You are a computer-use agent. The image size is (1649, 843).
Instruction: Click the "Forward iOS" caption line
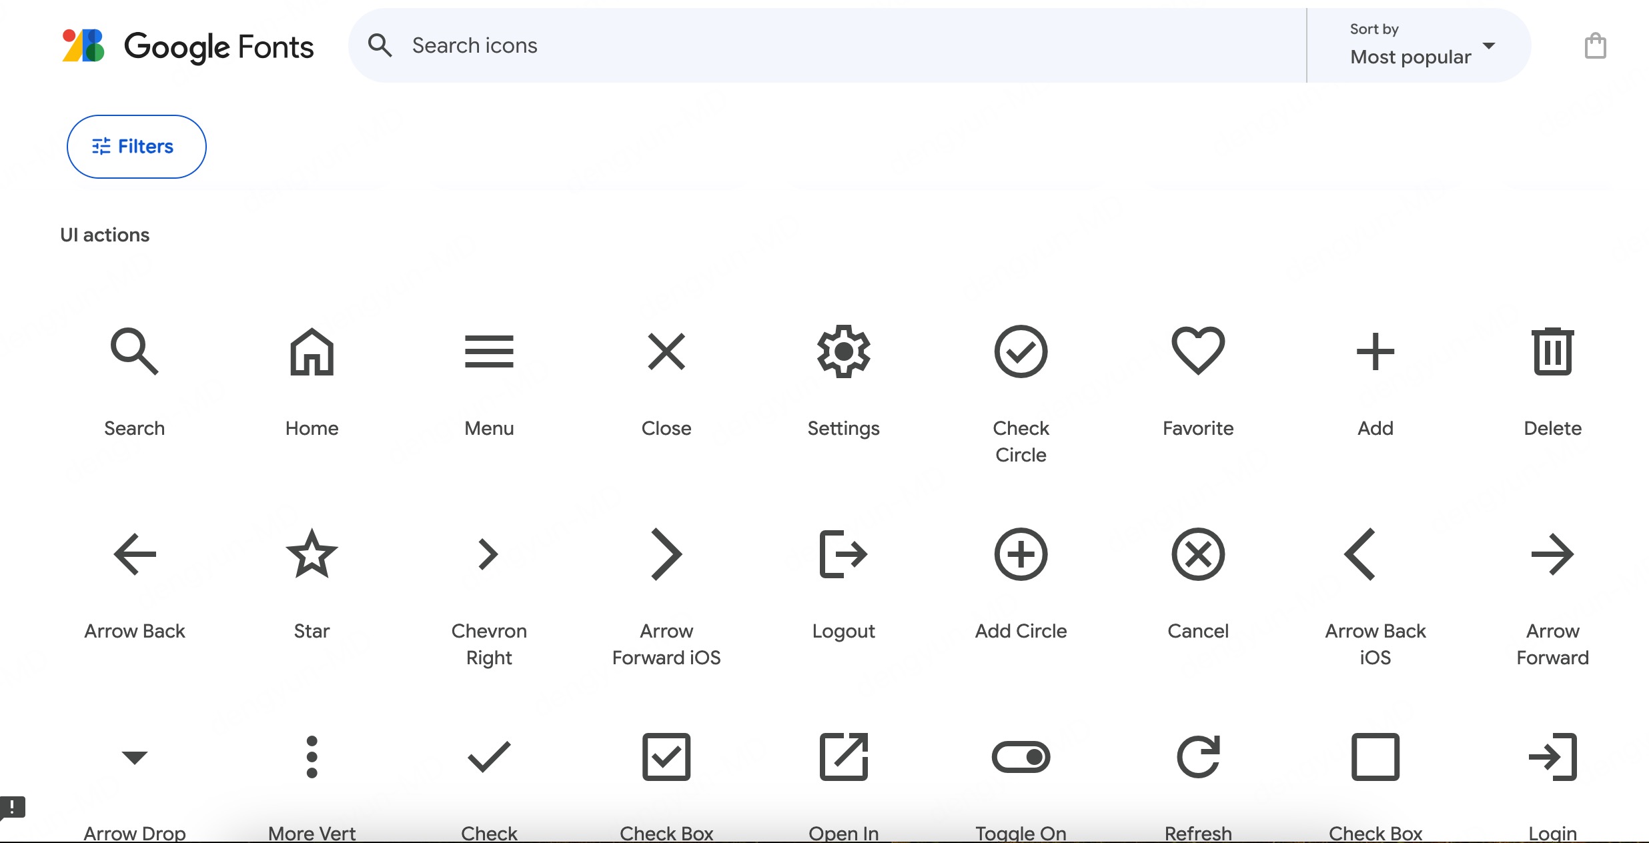pos(666,658)
